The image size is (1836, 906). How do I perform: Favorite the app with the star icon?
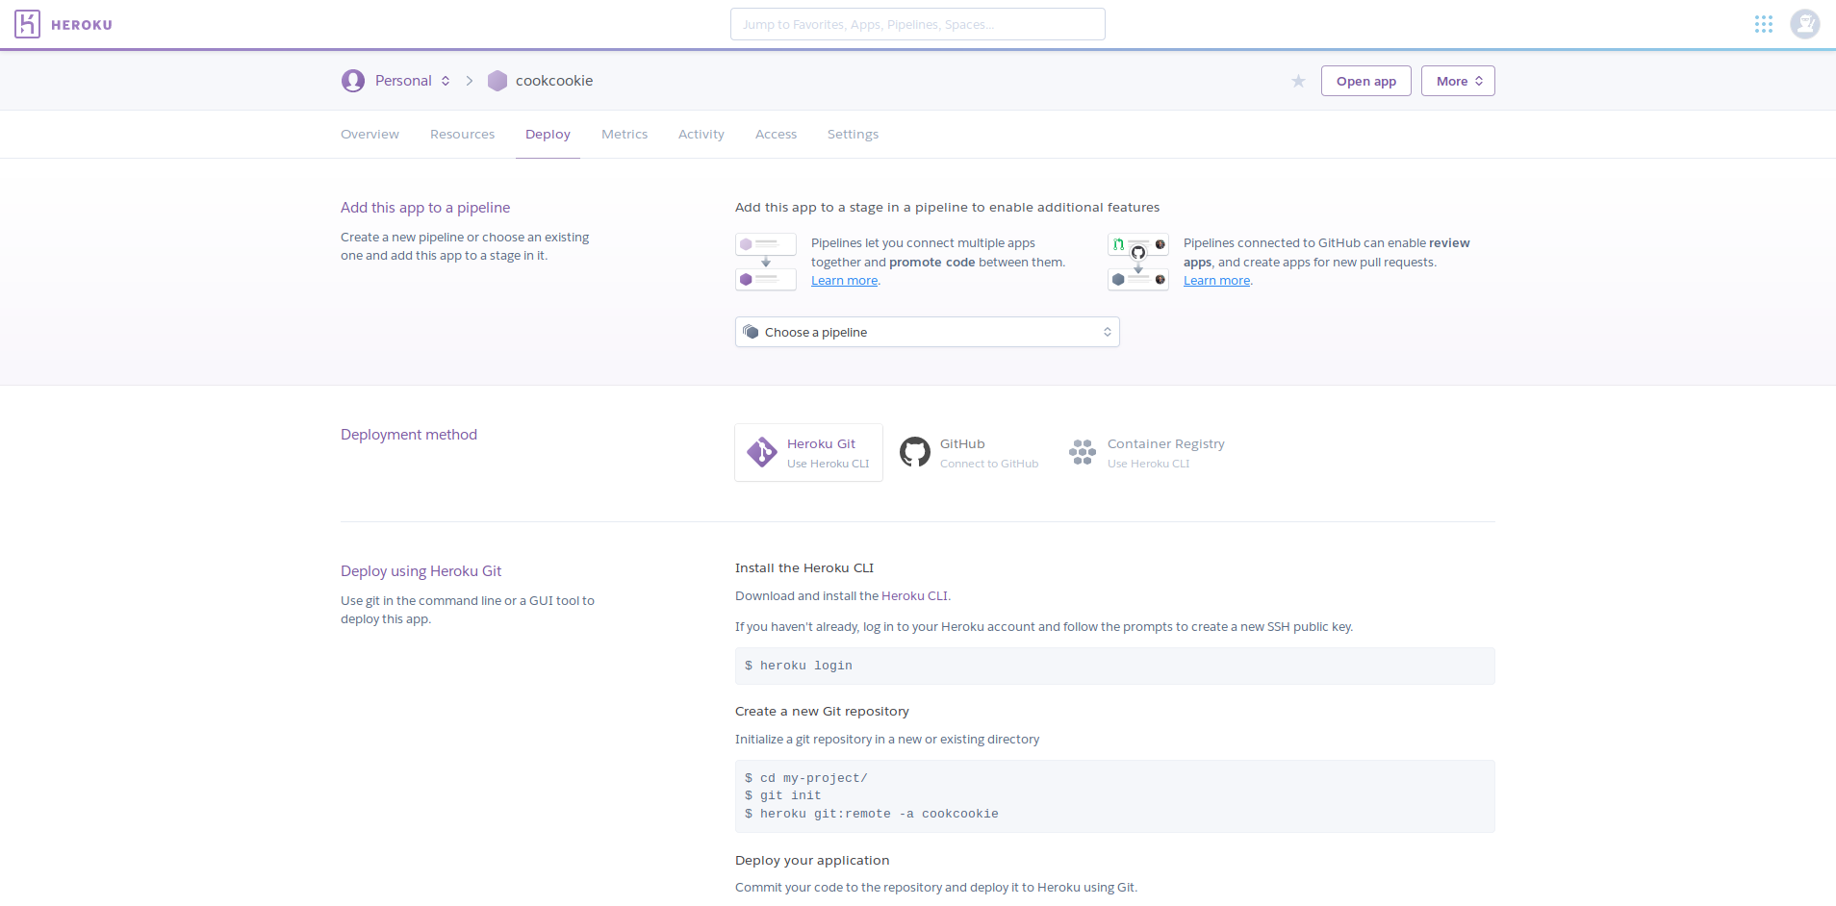pyautogui.click(x=1298, y=81)
